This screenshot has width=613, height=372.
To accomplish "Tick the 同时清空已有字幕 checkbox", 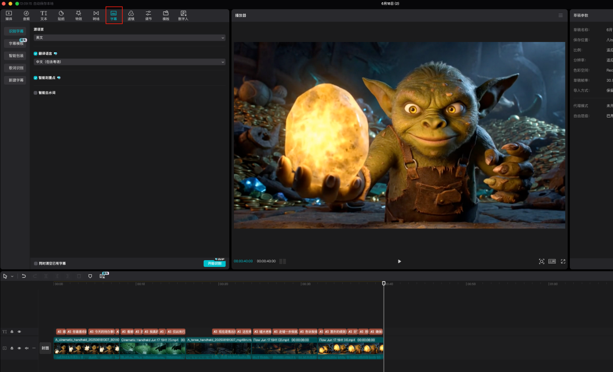I will coord(36,264).
